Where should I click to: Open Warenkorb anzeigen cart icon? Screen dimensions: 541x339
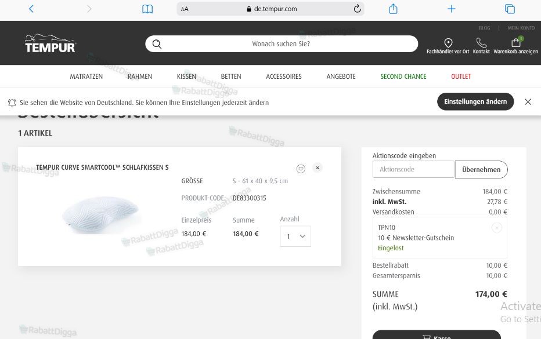click(516, 46)
